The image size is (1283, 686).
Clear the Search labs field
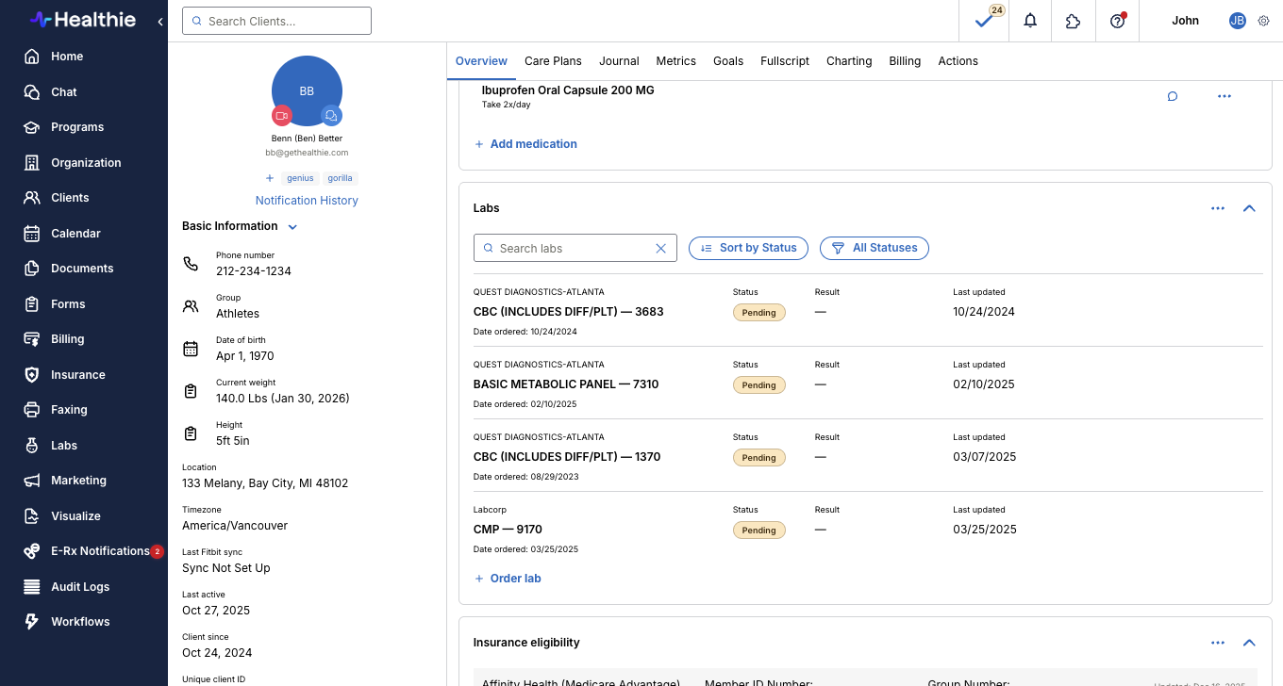[660, 248]
